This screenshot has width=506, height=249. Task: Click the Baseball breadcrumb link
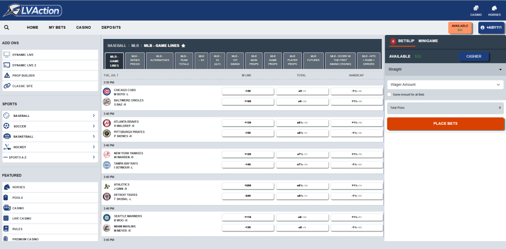click(x=117, y=46)
